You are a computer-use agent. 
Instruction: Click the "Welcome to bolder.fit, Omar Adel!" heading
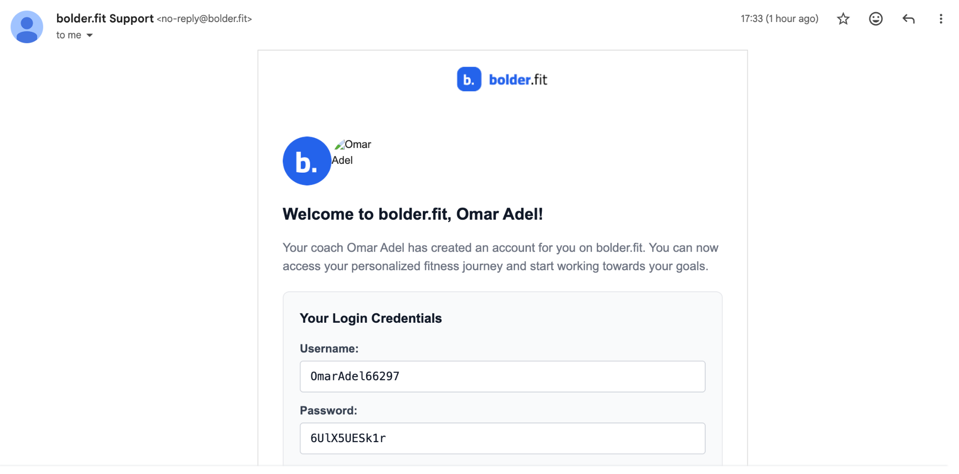[x=413, y=214]
